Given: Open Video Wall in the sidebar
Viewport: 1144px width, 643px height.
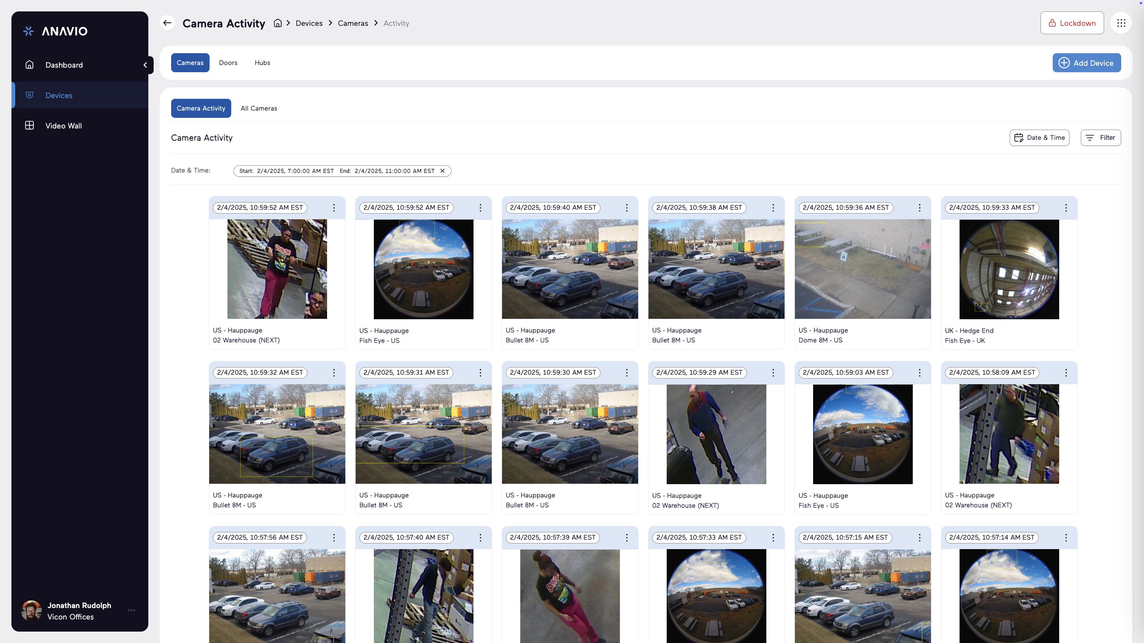Looking at the screenshot, I should pyautogui.click(x=64, y=126).
